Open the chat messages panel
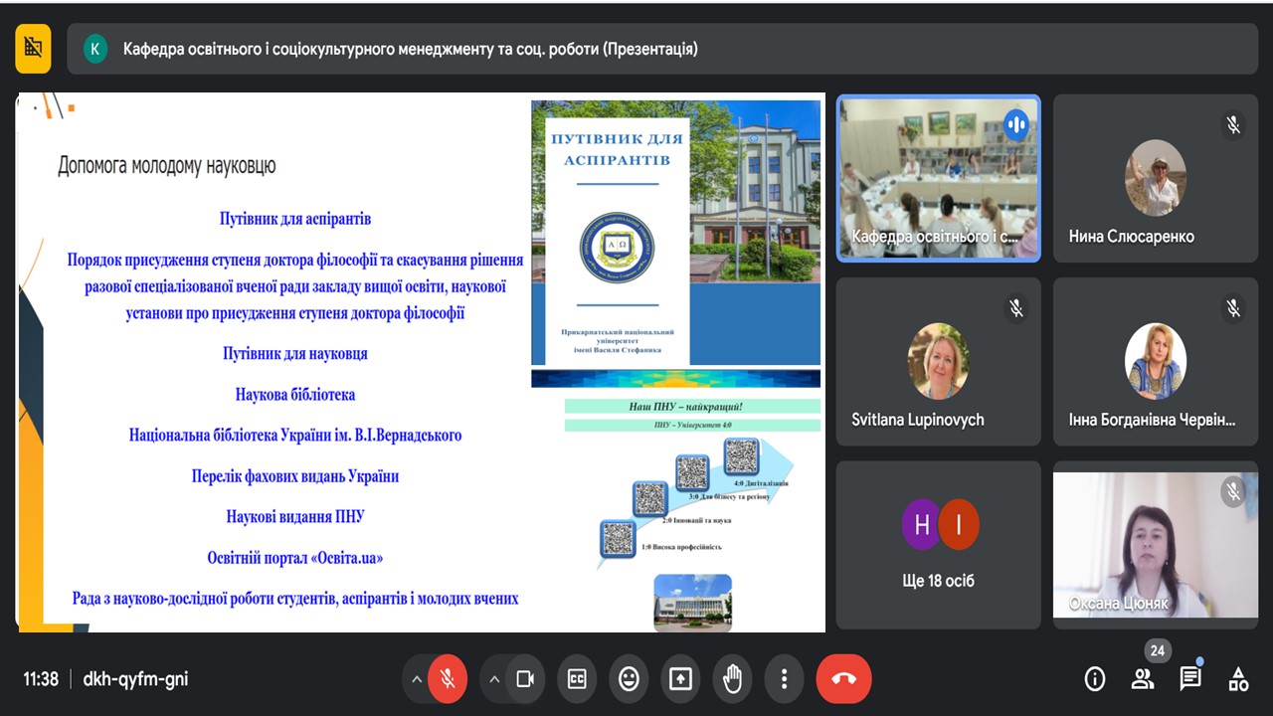Screen dimensions: 1273x716 pos(1190,679)
